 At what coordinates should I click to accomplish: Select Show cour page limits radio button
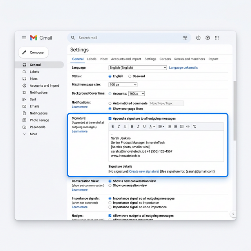coord(110,109)
